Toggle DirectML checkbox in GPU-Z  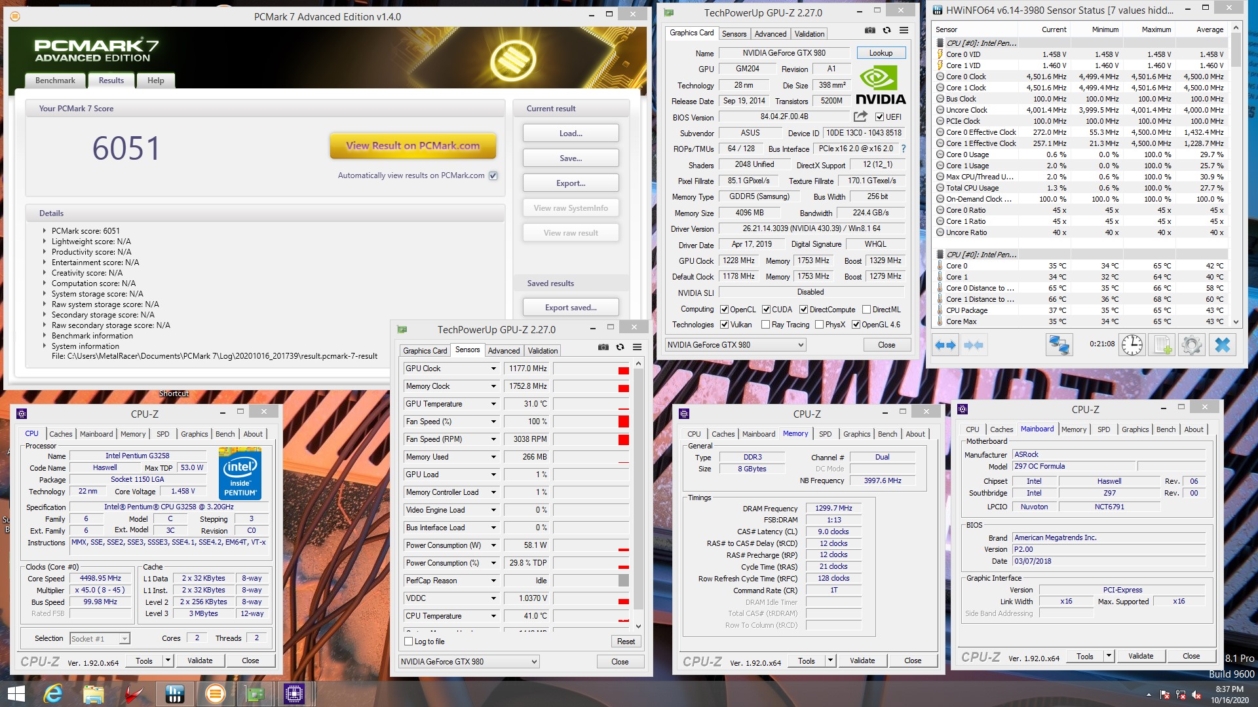click(x=866, y=310)
